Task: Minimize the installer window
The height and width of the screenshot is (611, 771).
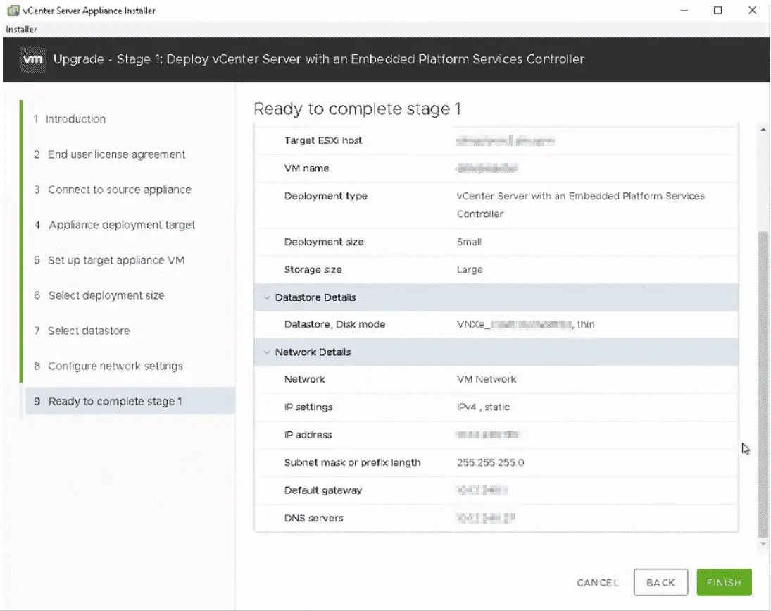Action: [684, 11]
